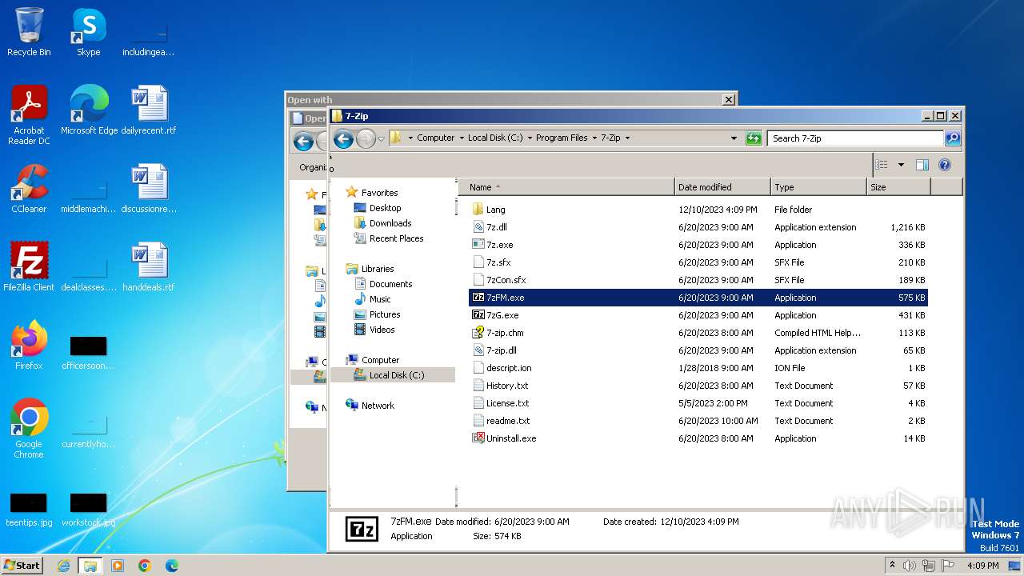Open Google Chrome desktop shortcut
Image resolution: width=1024 pixels, height=576 pixels.
(x=29, y=429)
